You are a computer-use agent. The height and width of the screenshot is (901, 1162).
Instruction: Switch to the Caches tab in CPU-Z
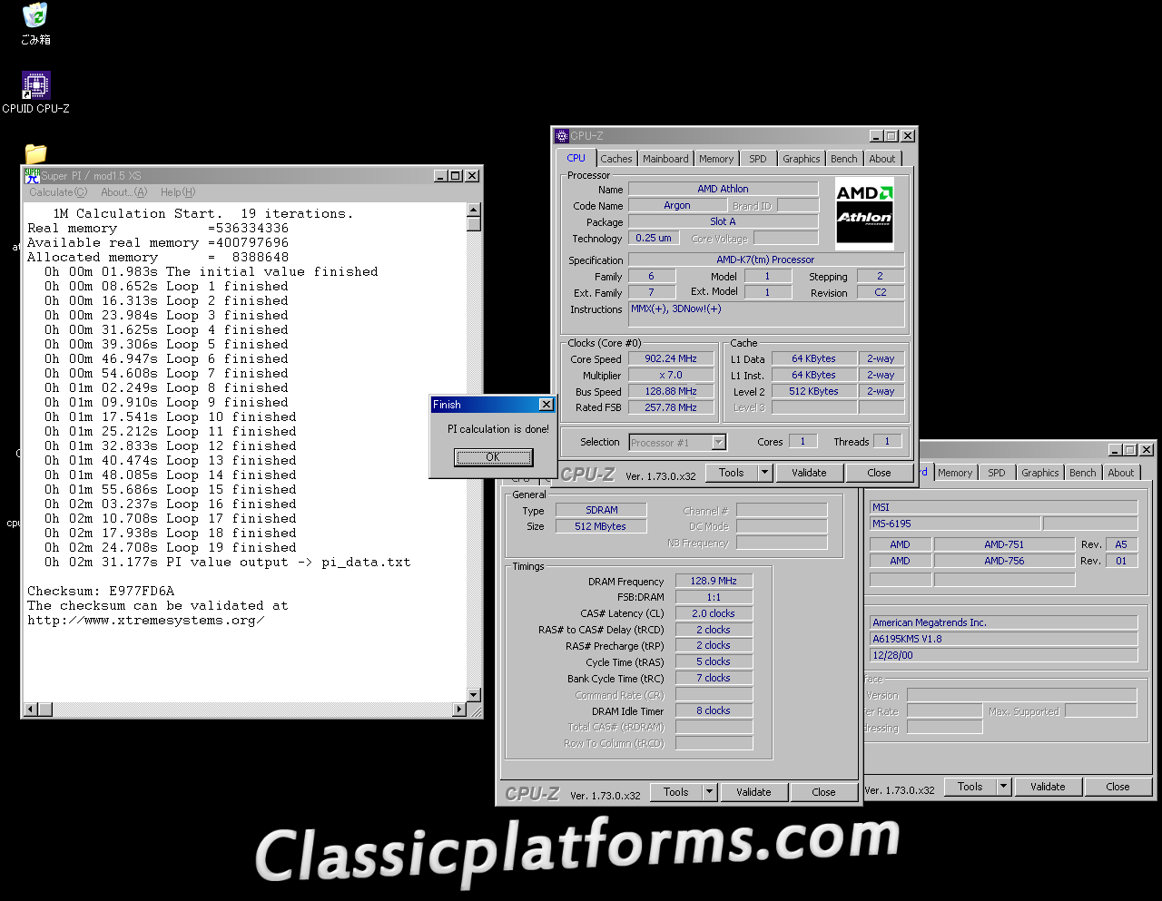pyautogui.click(x=616, y=159)
